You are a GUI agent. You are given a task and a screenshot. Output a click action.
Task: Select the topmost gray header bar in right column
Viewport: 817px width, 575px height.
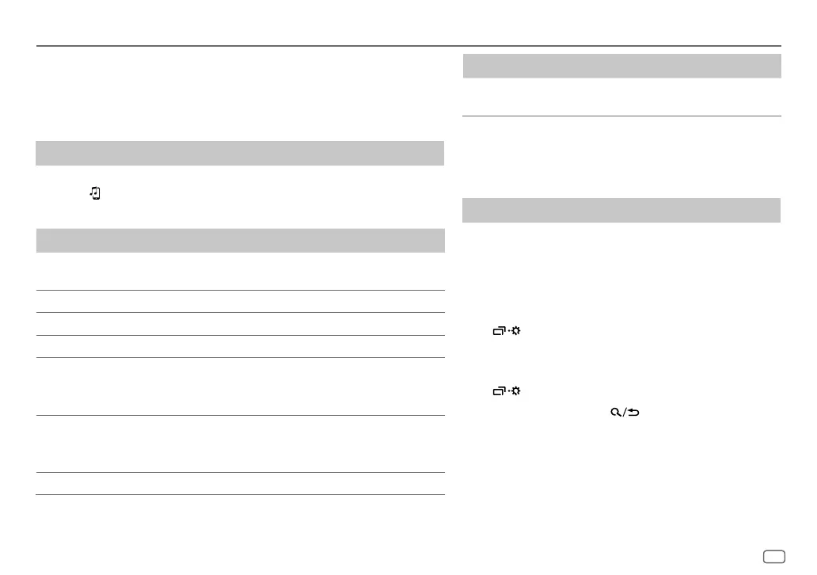[622, 67]
